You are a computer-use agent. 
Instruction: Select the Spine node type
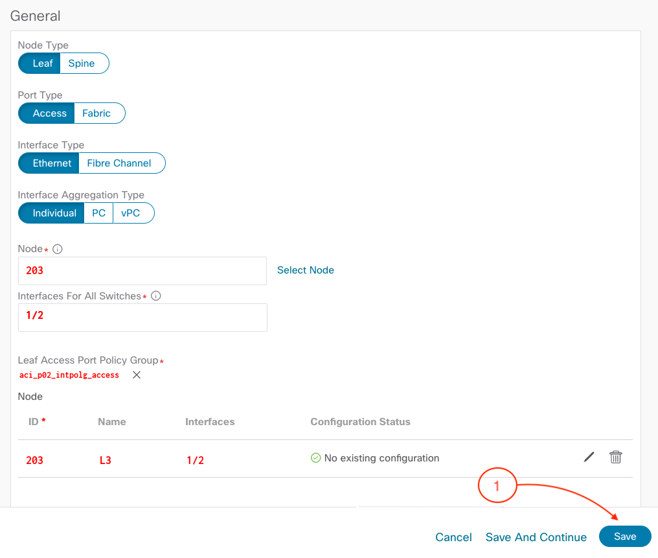click(x=84, y=64)
